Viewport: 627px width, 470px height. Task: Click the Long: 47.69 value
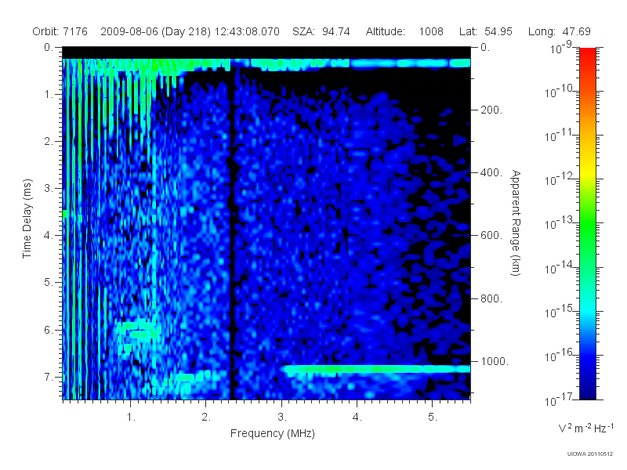click(560, 31)
